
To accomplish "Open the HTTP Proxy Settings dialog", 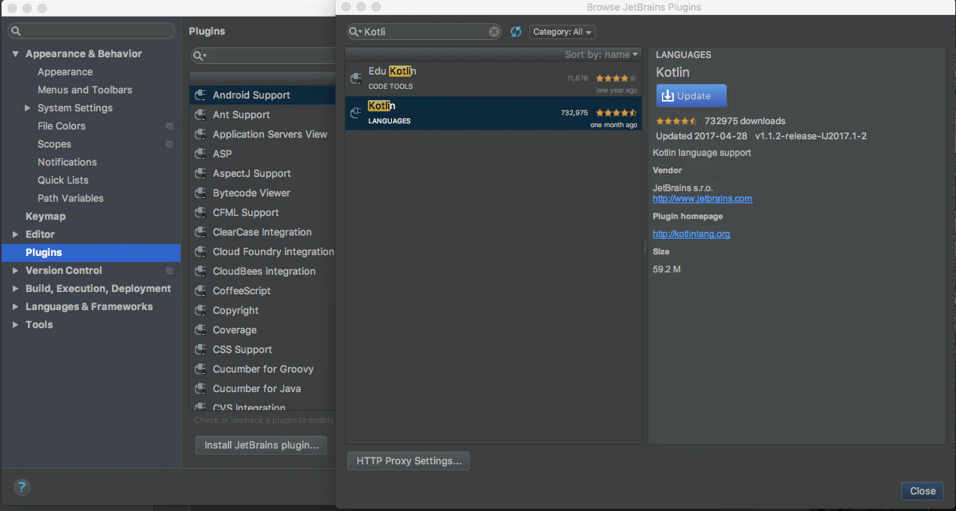I will point(408,461).
